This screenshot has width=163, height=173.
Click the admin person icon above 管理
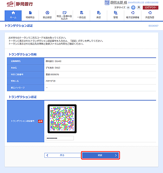tap(116, 13)
